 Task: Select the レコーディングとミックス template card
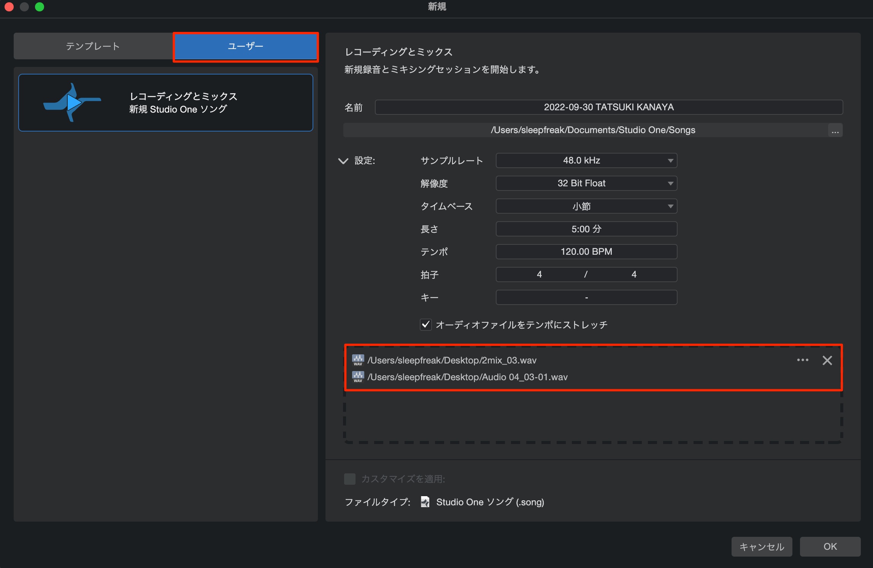click(166, 103)
